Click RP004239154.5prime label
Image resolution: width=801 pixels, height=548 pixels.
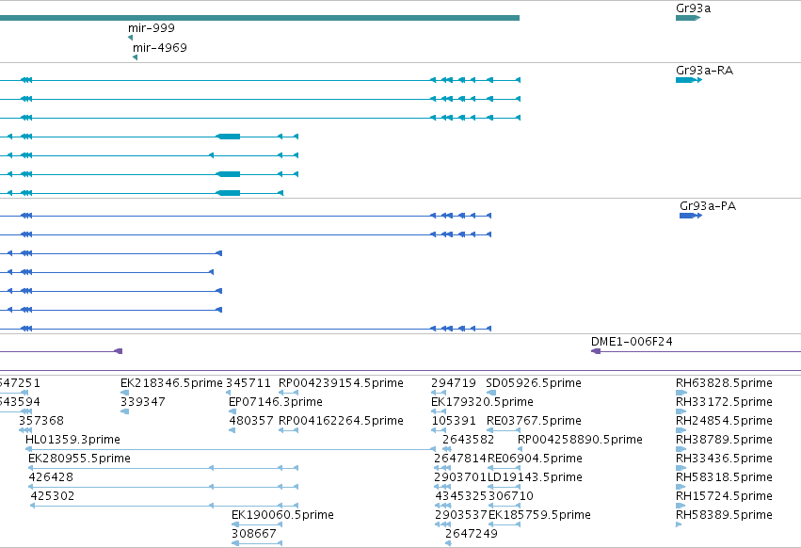click(342, 383)
